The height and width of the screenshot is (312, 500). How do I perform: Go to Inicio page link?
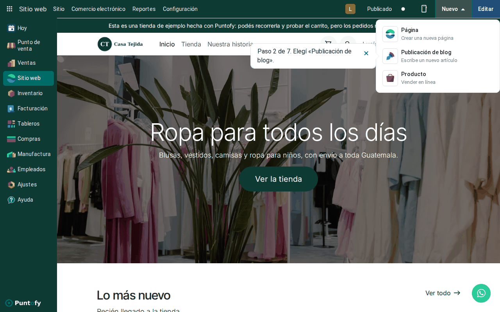coord(167,44)
